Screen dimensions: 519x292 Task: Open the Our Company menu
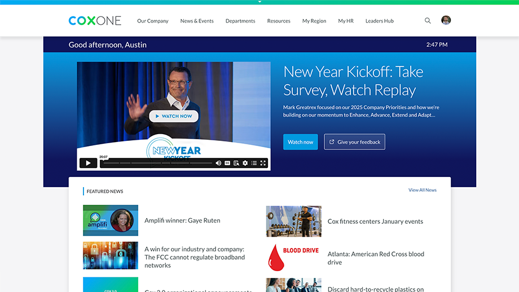[x=152, y=21]
